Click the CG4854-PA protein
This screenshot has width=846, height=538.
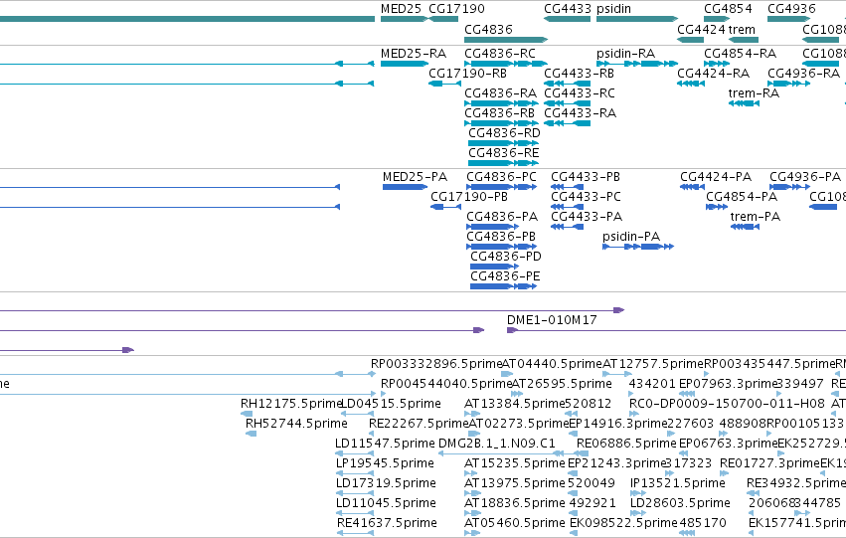717,207
